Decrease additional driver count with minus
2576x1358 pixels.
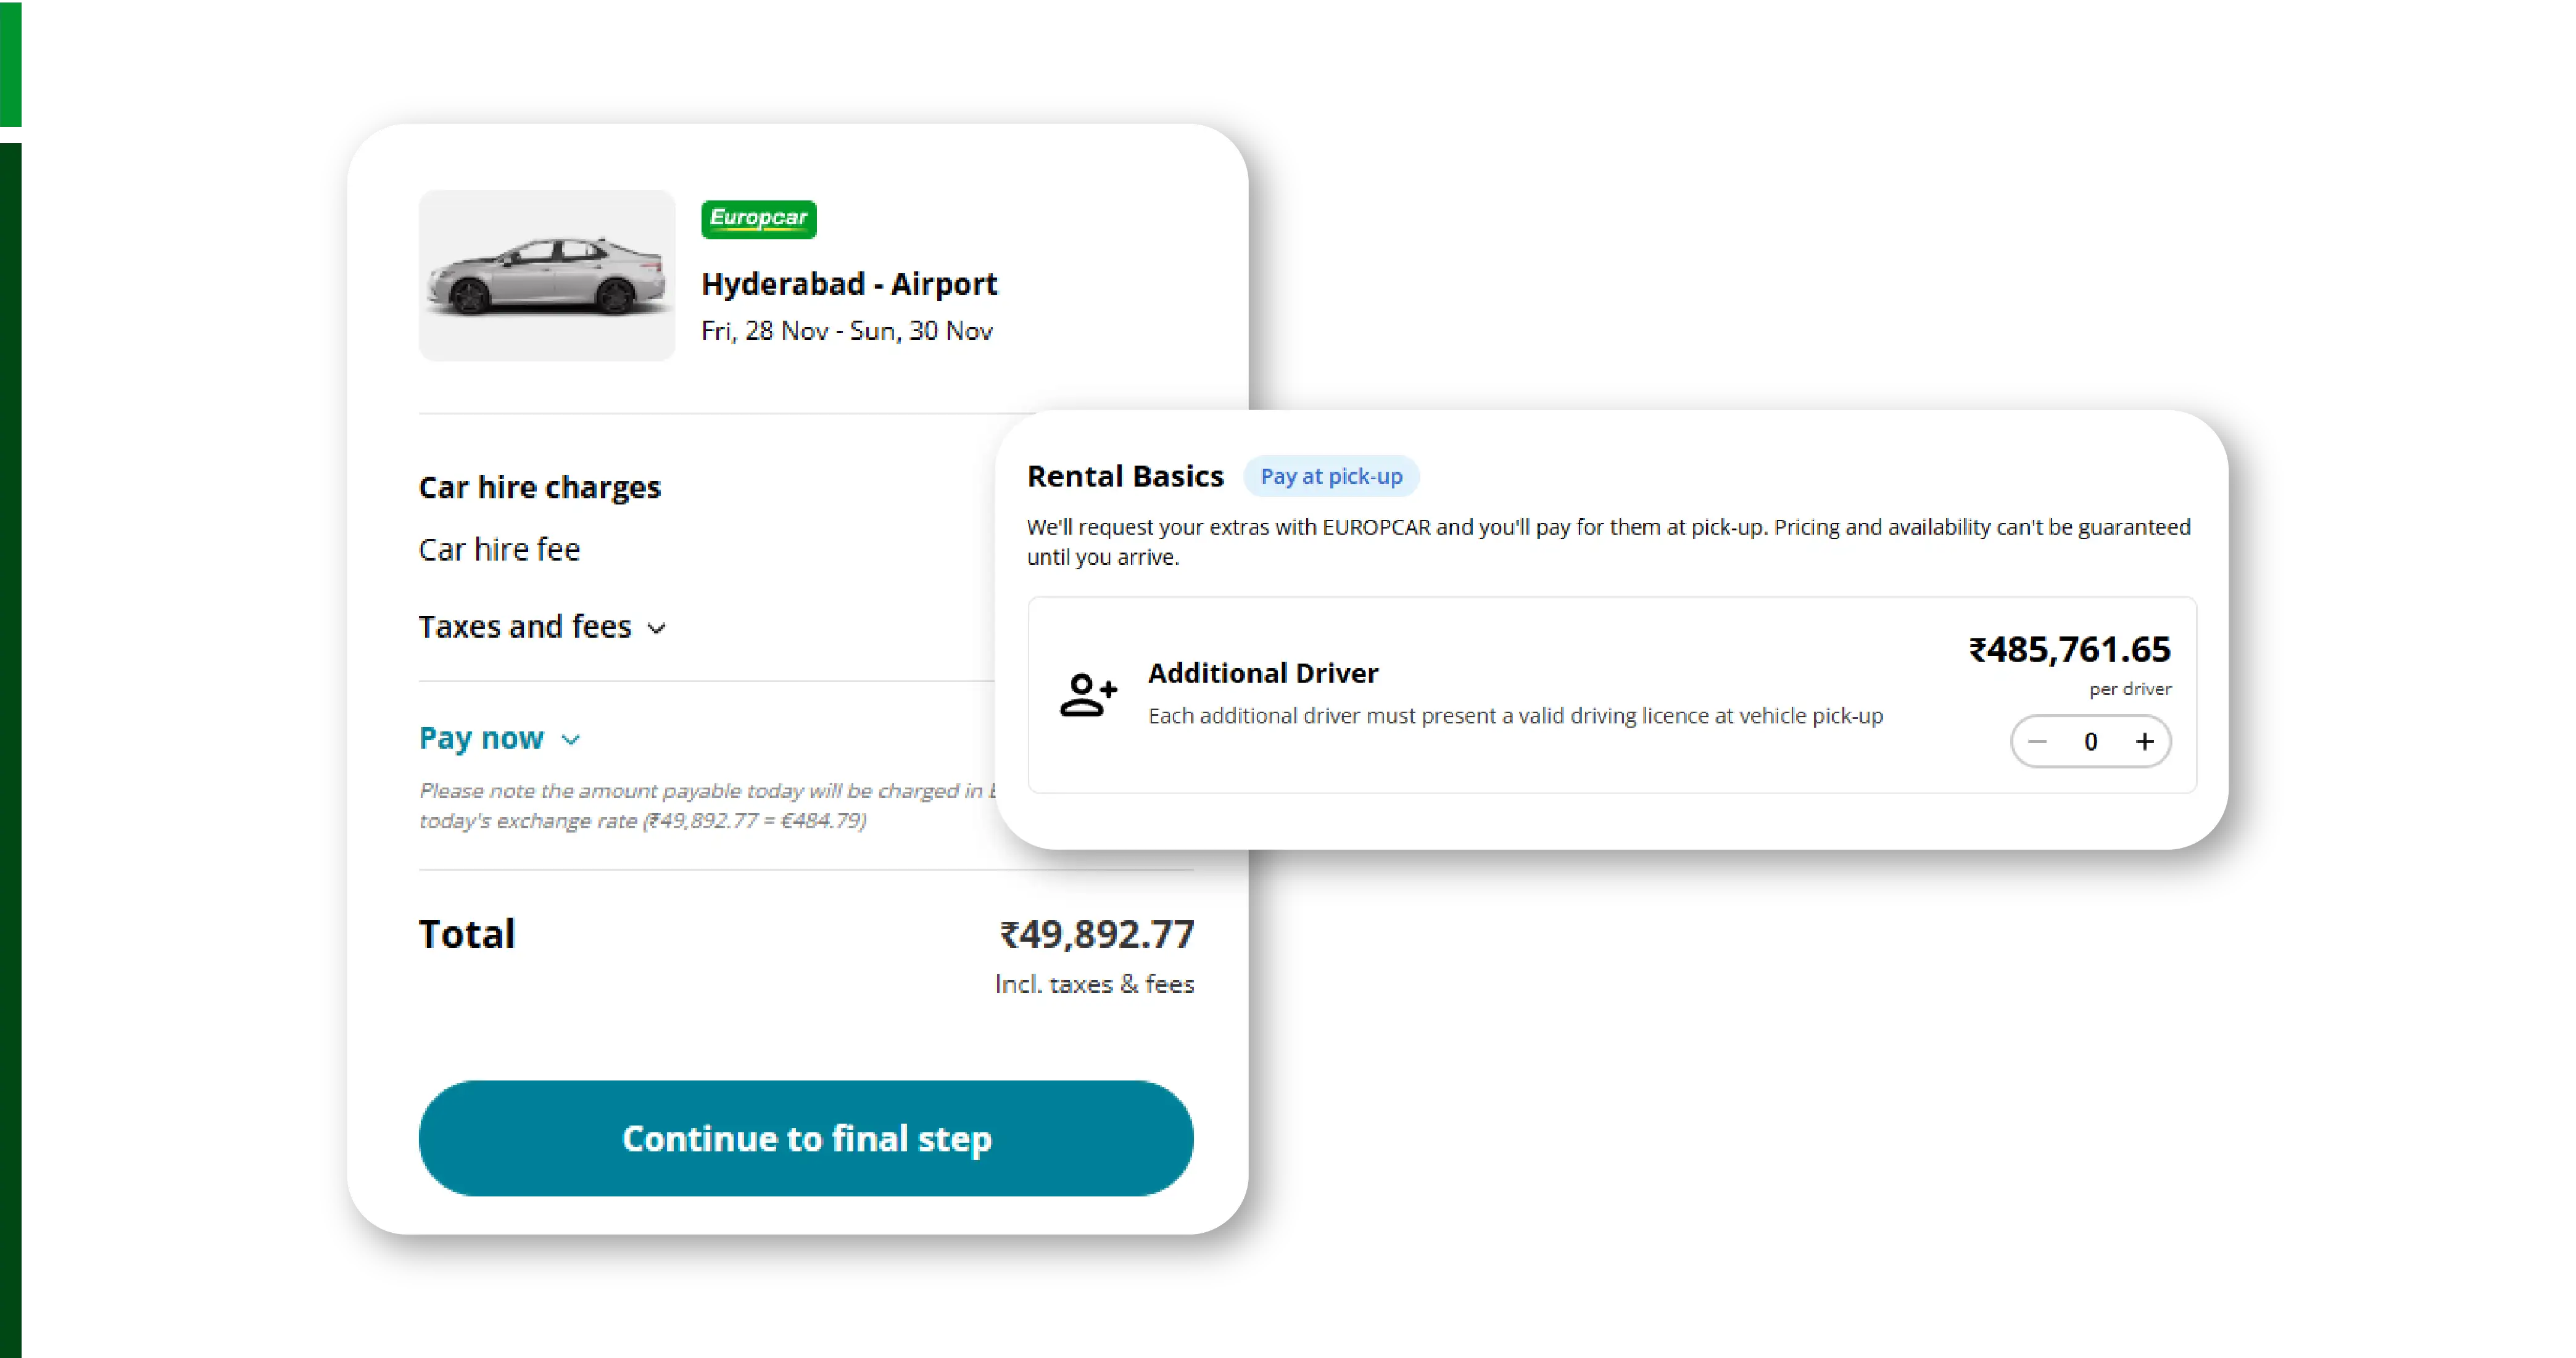click(2037, 741)
